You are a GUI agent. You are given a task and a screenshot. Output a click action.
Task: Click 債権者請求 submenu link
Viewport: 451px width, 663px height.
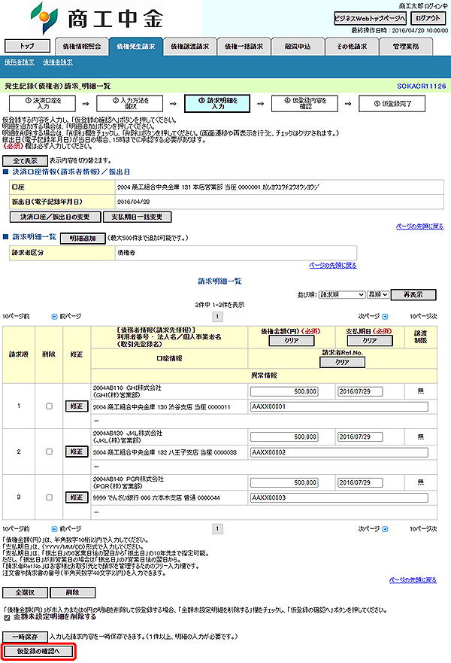(58, 62)
